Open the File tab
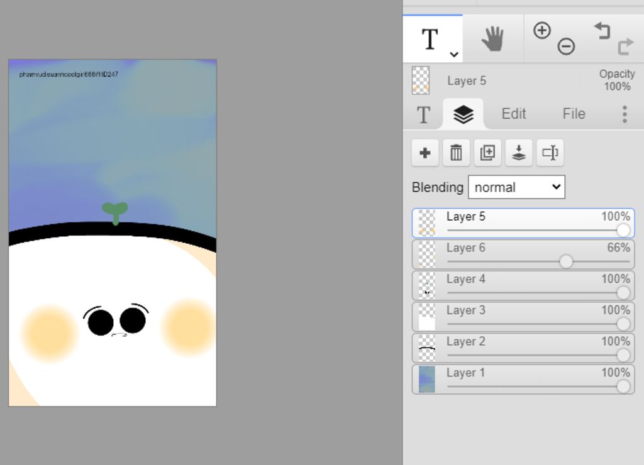The width and height of the screenshot is (644, 465). coord(574,114)
